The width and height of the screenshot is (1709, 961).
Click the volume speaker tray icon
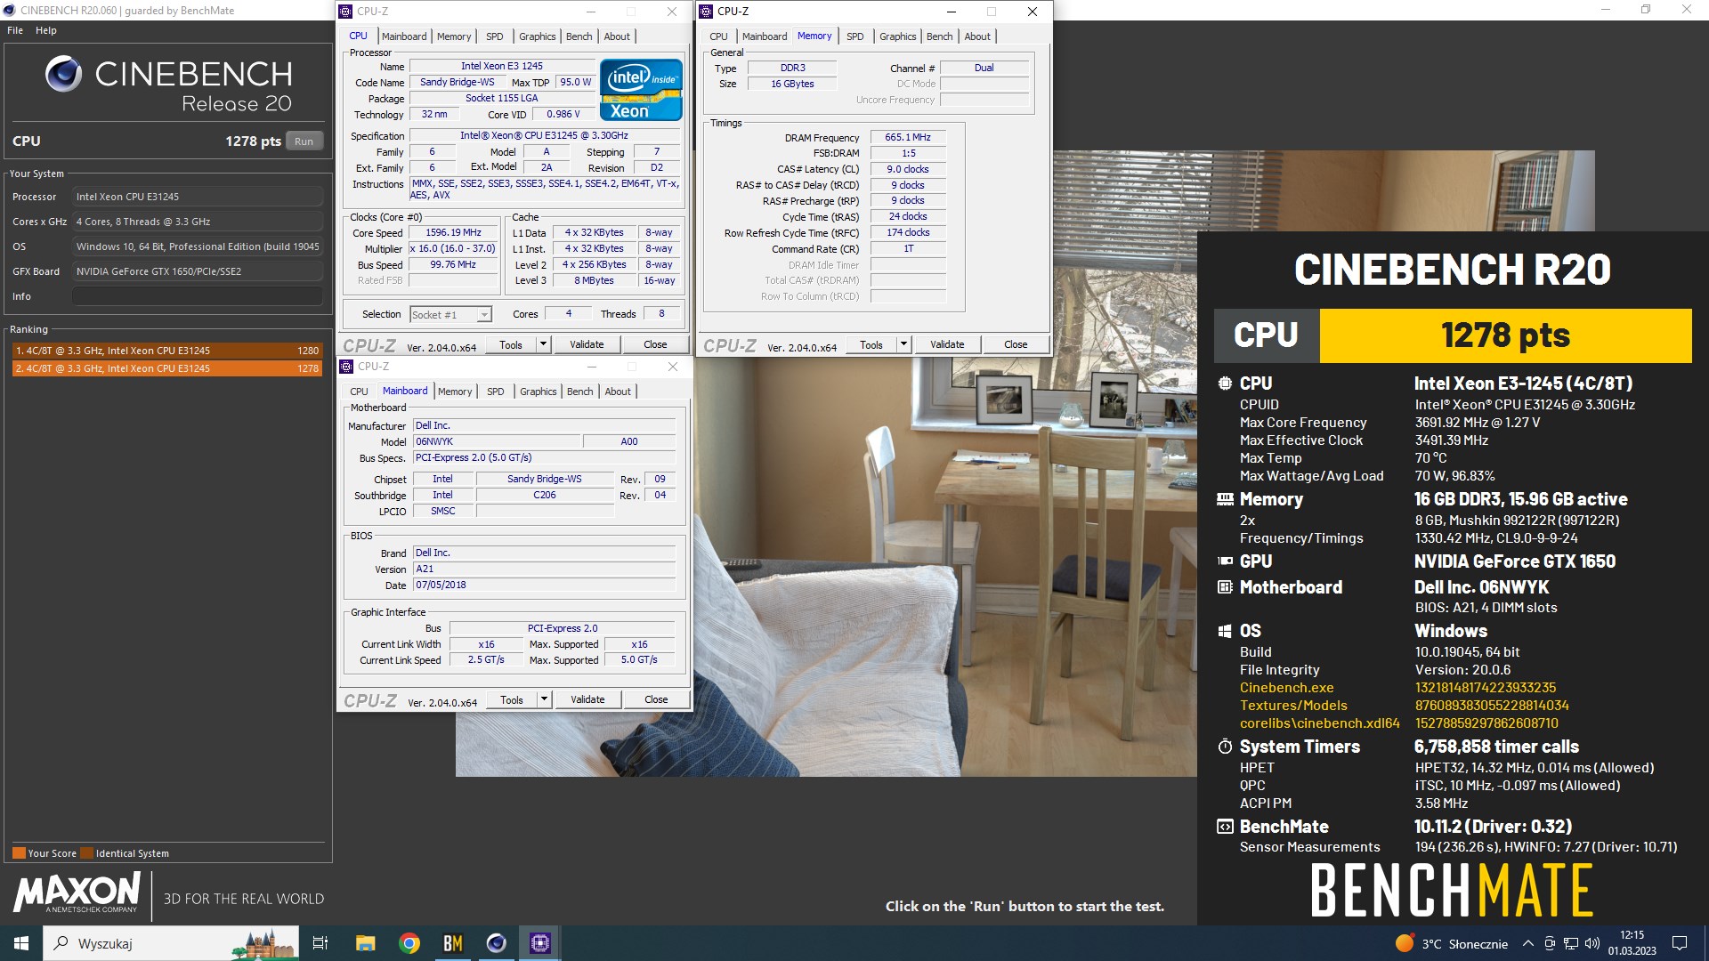[x=1592, y=943]
